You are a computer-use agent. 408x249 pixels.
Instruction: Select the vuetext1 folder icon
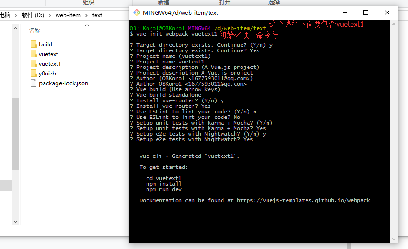click(33, 63)
